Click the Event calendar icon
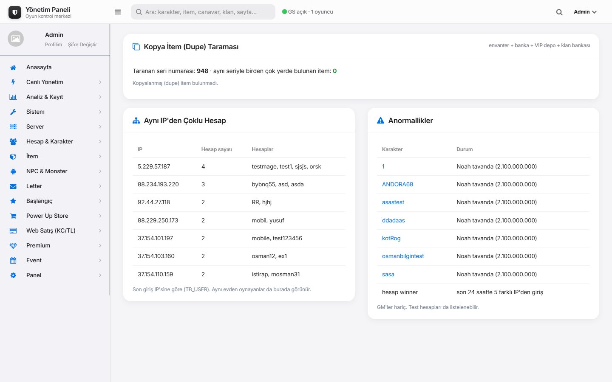 point(13,261)
